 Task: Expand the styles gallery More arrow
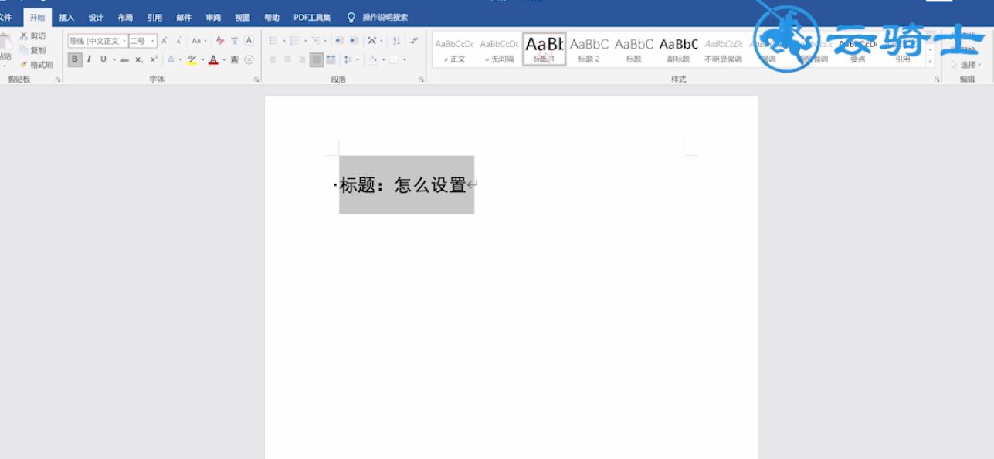[x=930, y=62]
